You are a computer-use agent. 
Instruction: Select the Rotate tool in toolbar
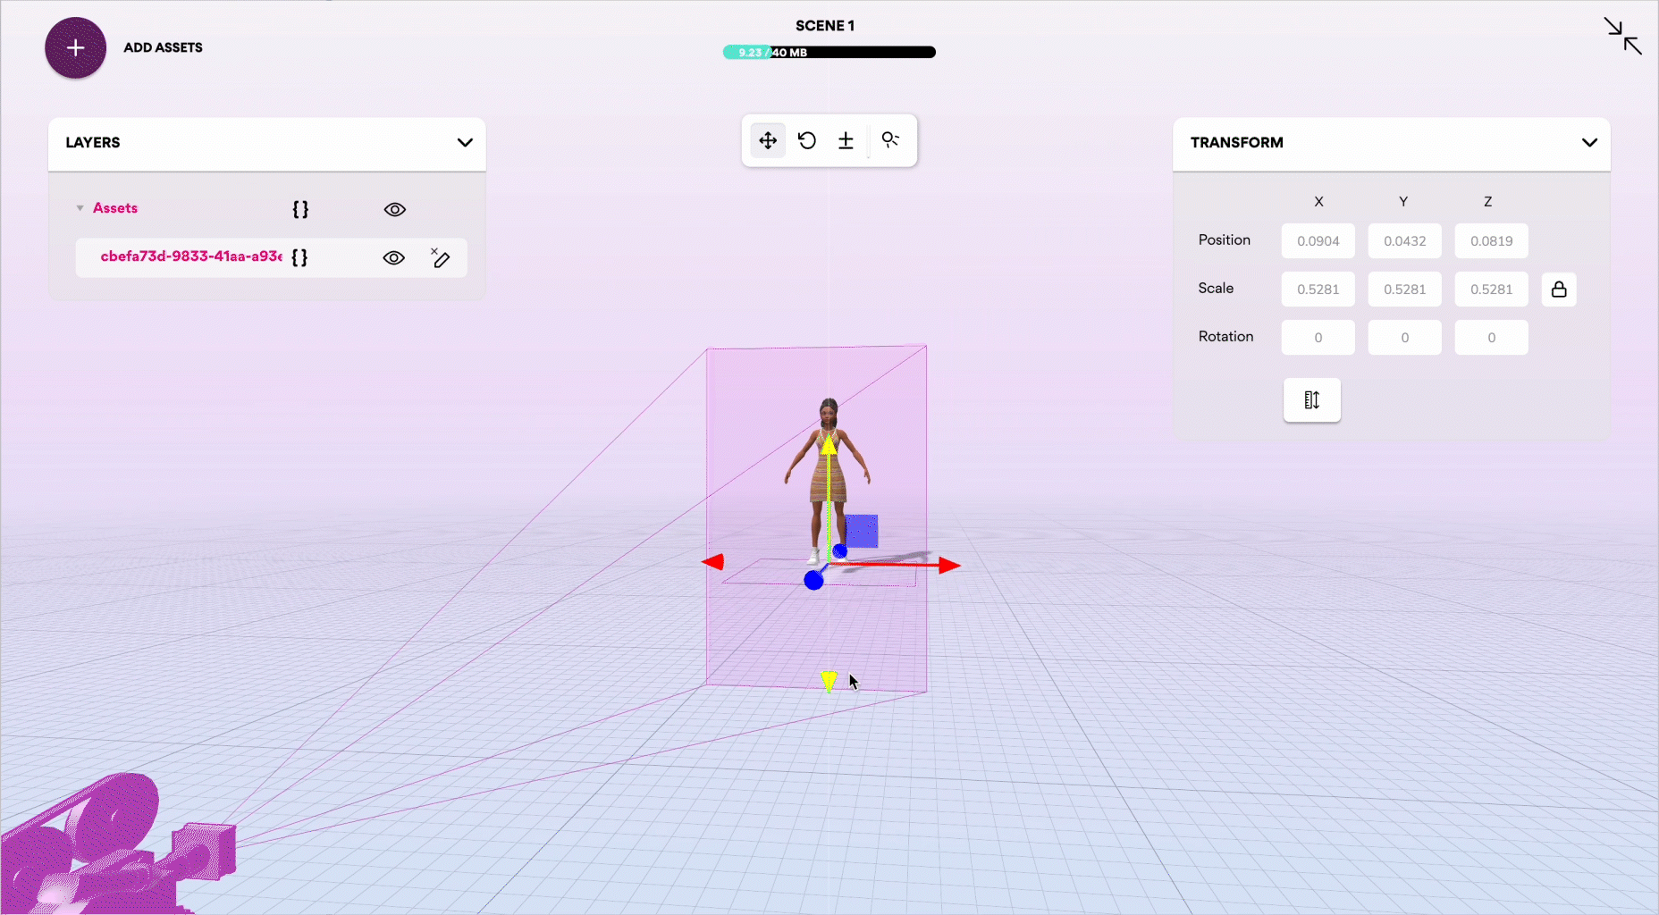[x=807, y=141]
